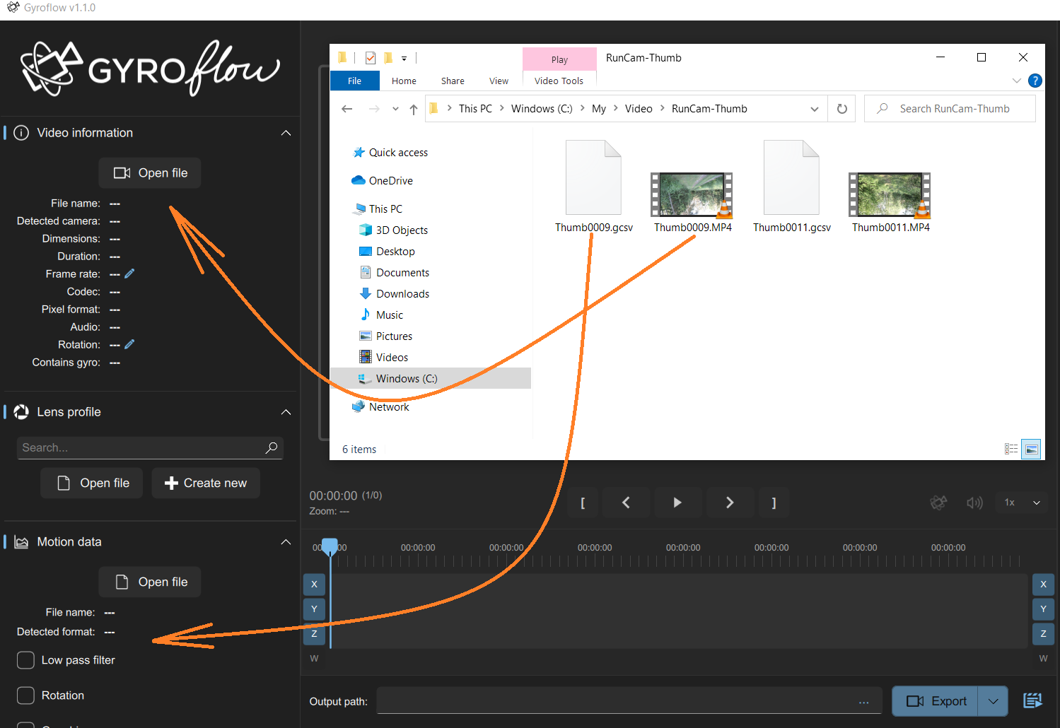
Task: Click Open file under Motion data
Action: pos(150,582)
